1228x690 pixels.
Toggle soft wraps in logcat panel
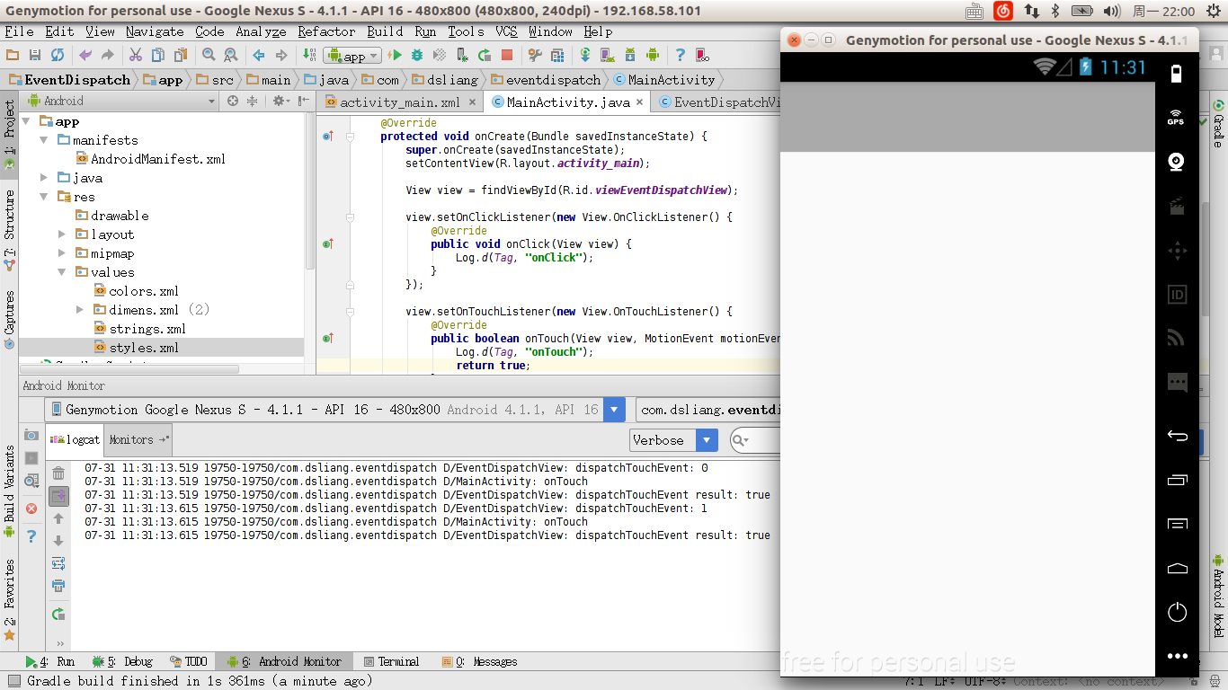click(x=58, y=563)
